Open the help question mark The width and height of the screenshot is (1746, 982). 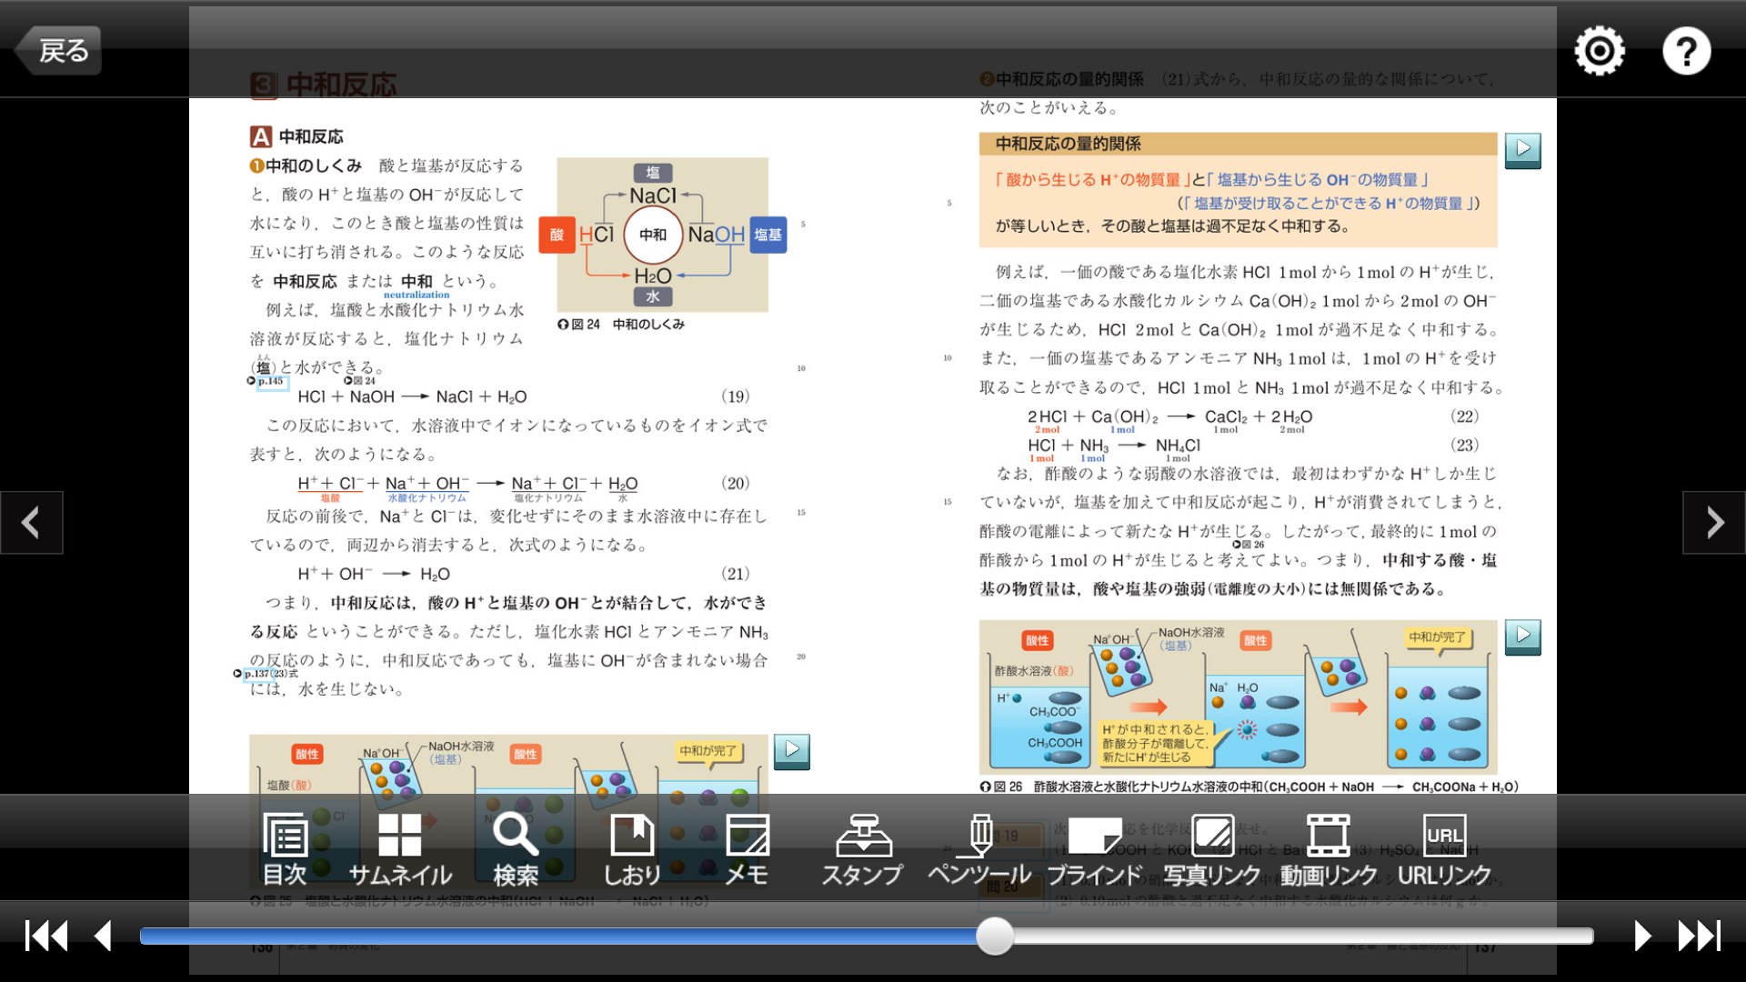point(1686,51)
